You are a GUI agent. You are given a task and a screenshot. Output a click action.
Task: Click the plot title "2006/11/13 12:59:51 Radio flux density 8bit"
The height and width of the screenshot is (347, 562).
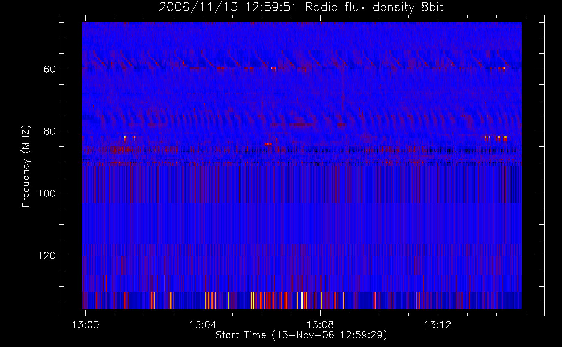click(x=301, y=7)
